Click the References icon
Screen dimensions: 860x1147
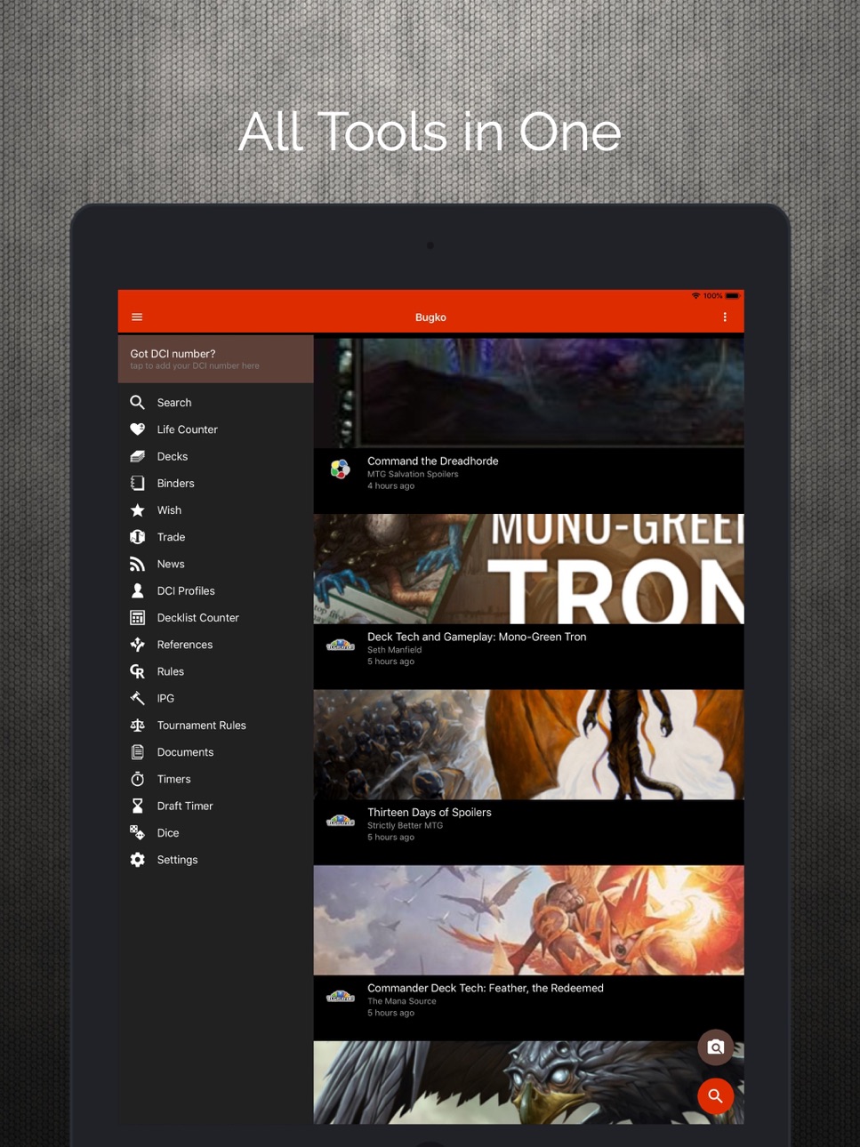coord(137,644)
